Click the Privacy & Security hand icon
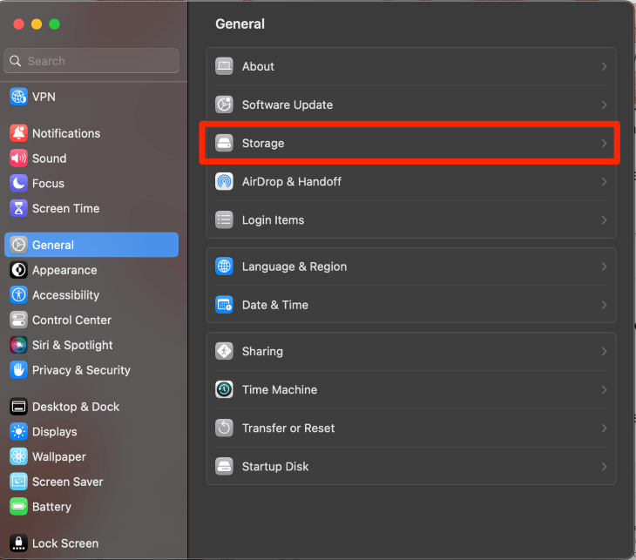Image resolution: width=636 pixels, height=560 pixels. click(18, 370)
